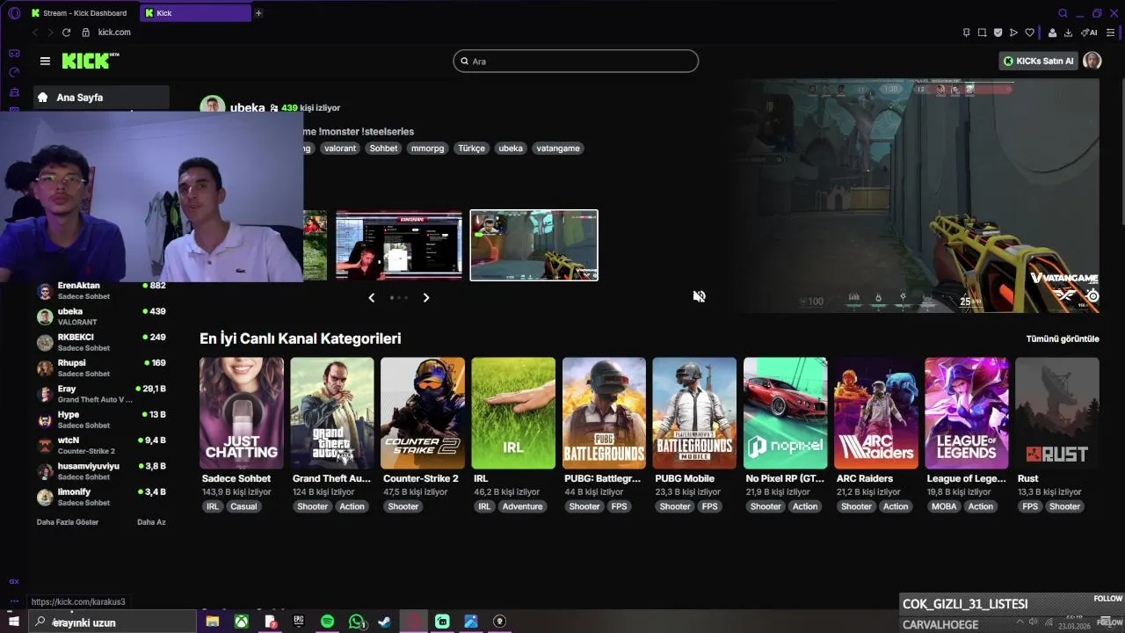
Task: Open RKBEKCI channel in sidebar
Action: pyautogui.click(x=101, y=342)
